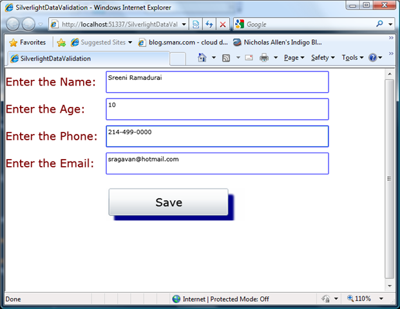Screen dimensions: 400x309
Task: Click the vertical scrollbar down arrow
Action: [x=389, y=286]
